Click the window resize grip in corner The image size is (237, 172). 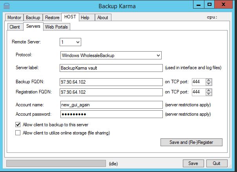(x=230, y=166)
